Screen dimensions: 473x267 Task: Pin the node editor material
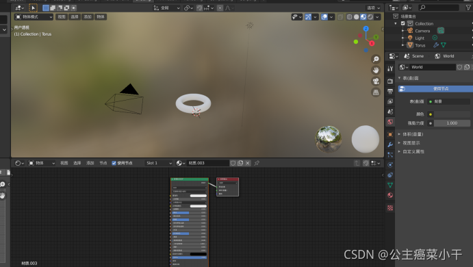pyautogui.click(x=257, y=163)
